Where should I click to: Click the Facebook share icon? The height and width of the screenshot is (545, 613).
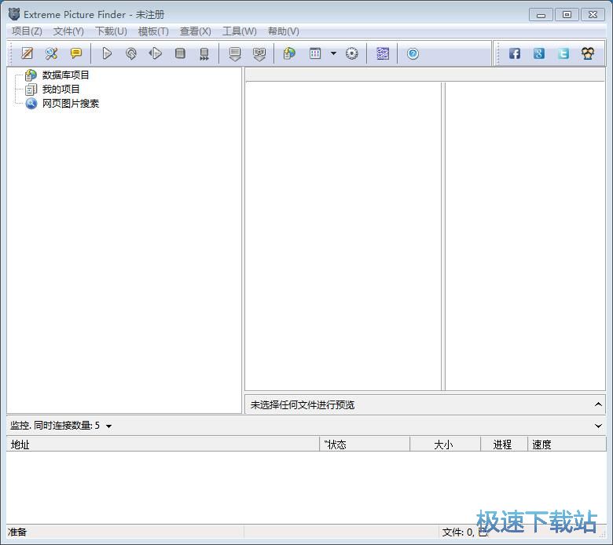pyautogui.click(x=515, y=53)
